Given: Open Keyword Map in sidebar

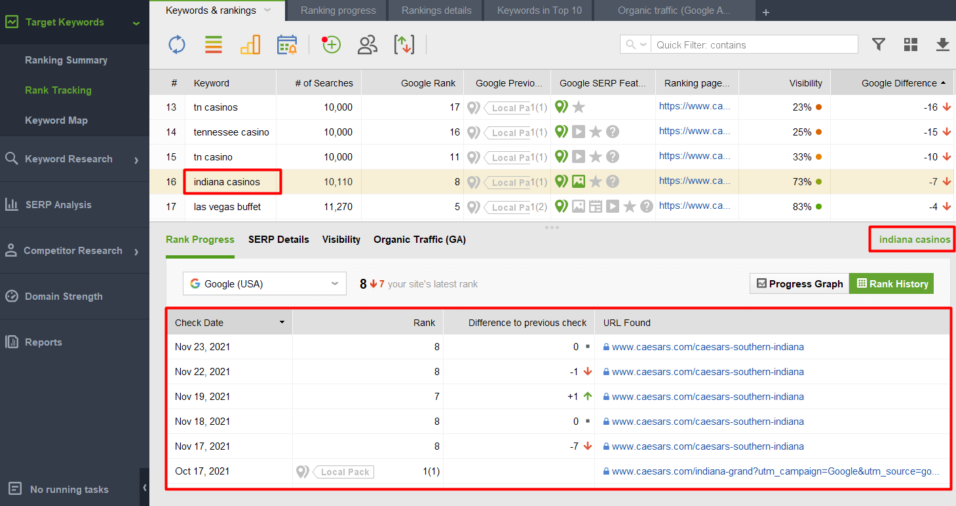Looking at the screenshot, I should [x=56, y=120].
